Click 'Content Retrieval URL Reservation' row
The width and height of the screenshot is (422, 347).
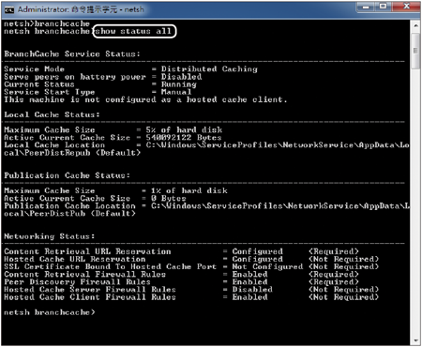point(181,251)
